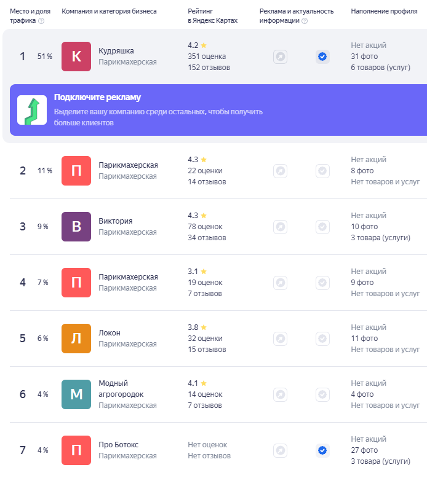The width and height of the screenshot is (427, 478).
Task: Click grey verification badge in Модный агрогородок row
Action: coord(322,394)
